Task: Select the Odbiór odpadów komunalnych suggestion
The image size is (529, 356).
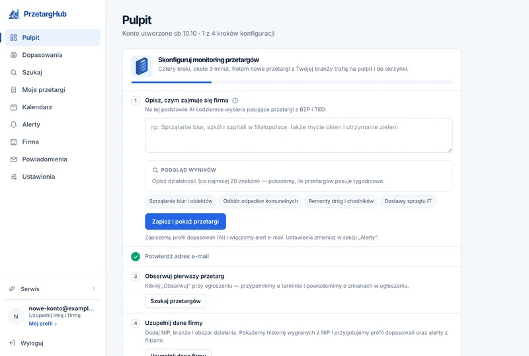Action: coord(261,201)
